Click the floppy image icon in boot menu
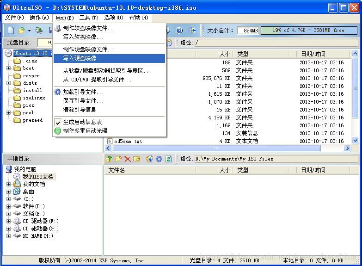The height and width of the screenshot is (266, 362). point(57,28)
